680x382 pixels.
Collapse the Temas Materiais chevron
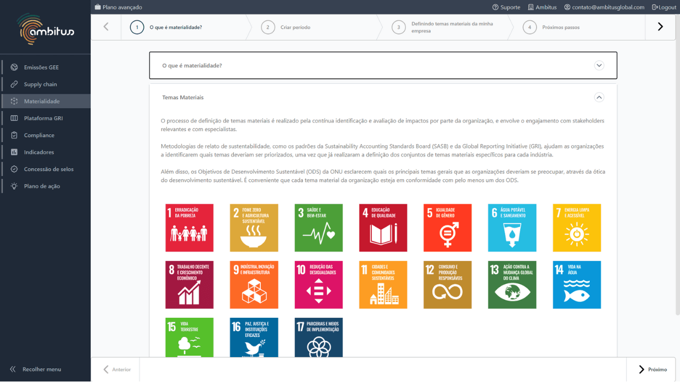(599, 97)
